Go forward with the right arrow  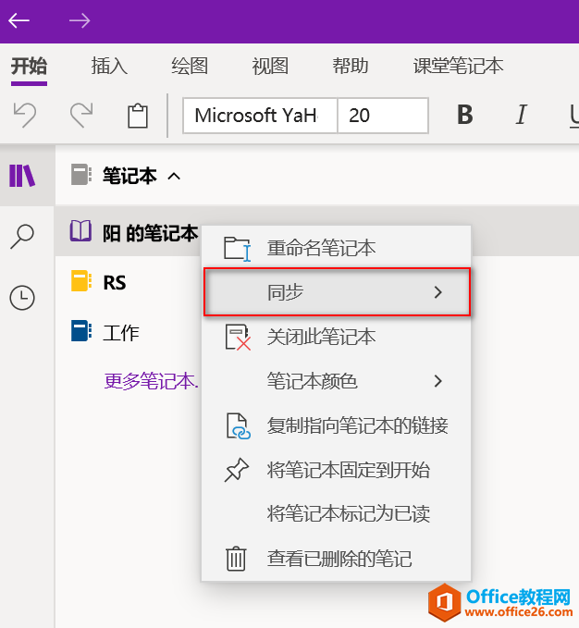coord(80,21)
